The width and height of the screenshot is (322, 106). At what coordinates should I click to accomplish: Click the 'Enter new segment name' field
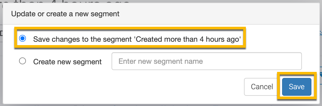pos(206,61)
